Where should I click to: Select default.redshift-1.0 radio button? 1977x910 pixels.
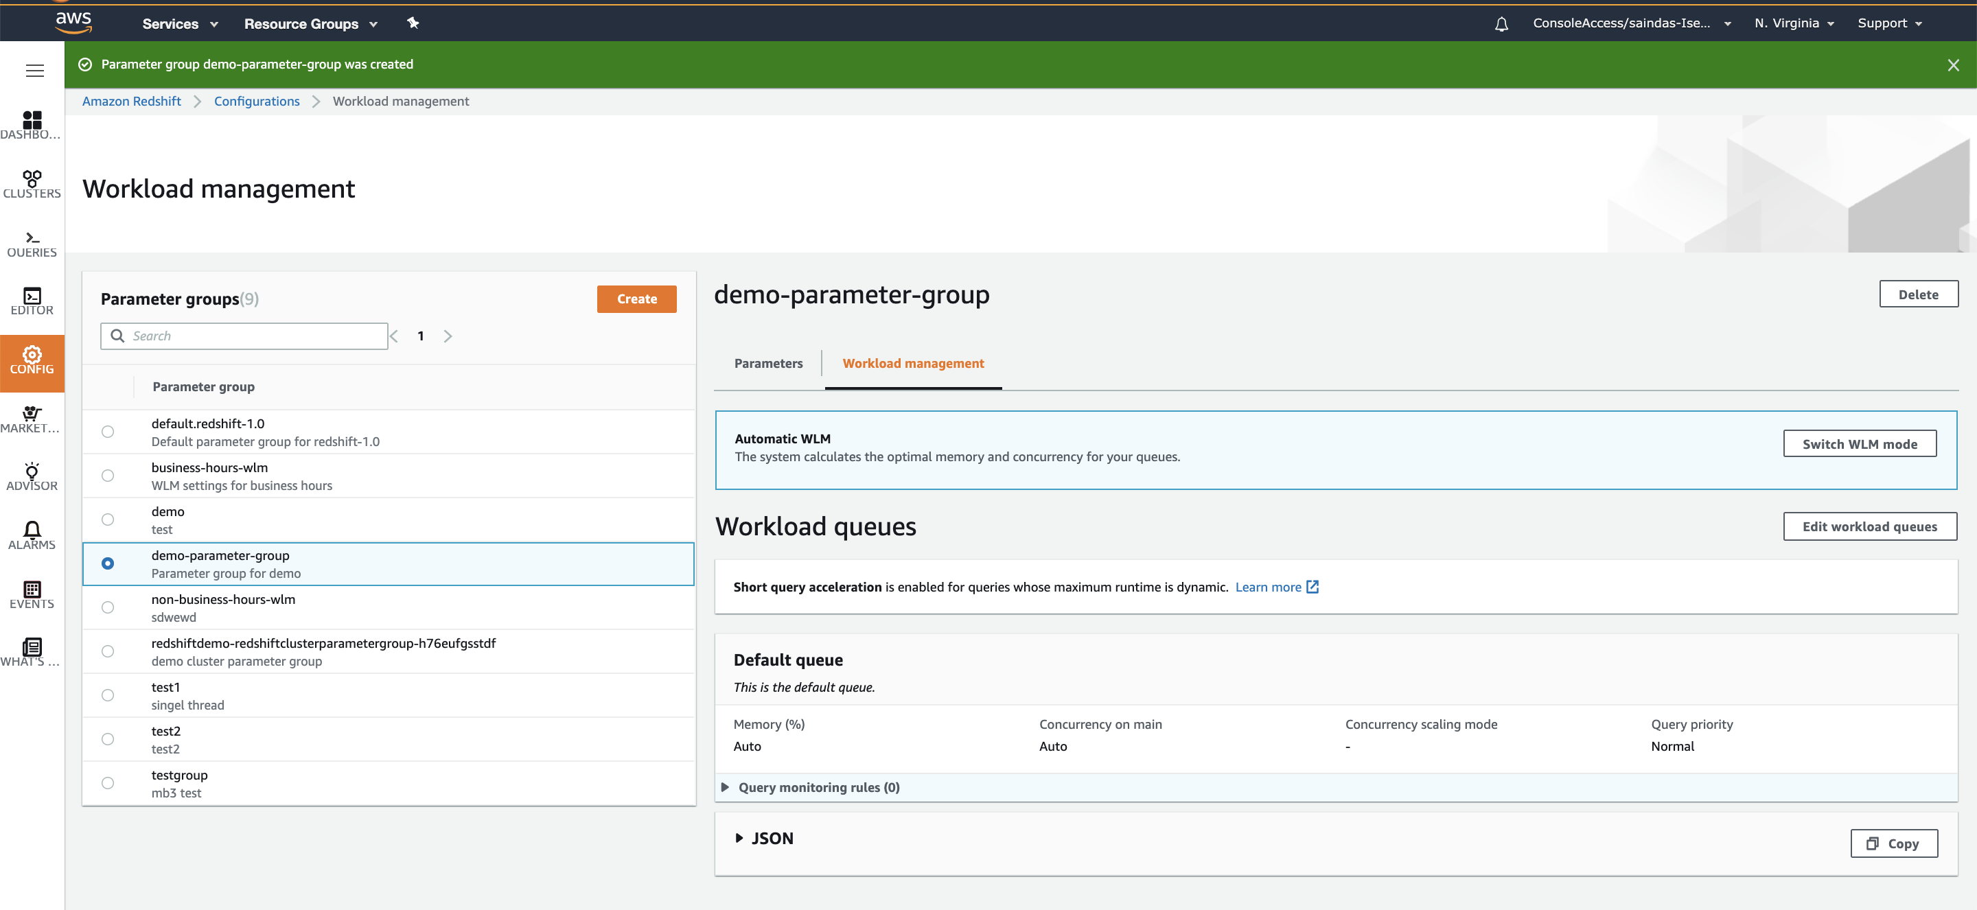pyautogui.click(x=108, y=432)
